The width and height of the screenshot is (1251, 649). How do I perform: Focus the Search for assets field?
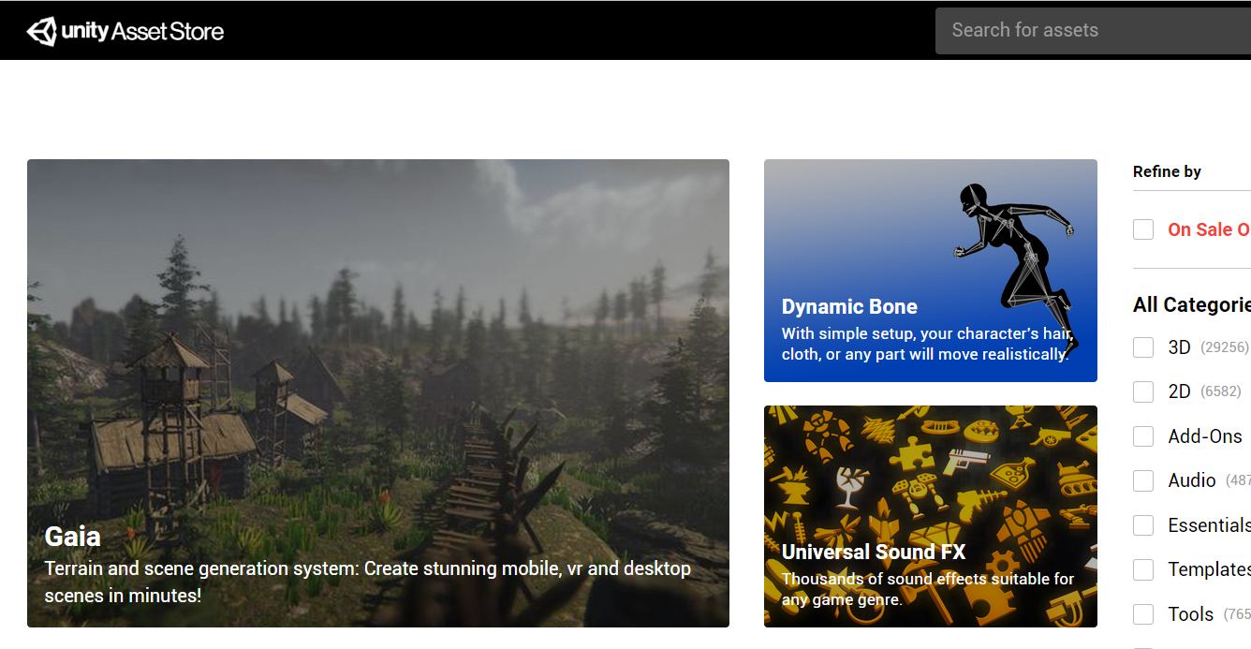click(1093, 30)
